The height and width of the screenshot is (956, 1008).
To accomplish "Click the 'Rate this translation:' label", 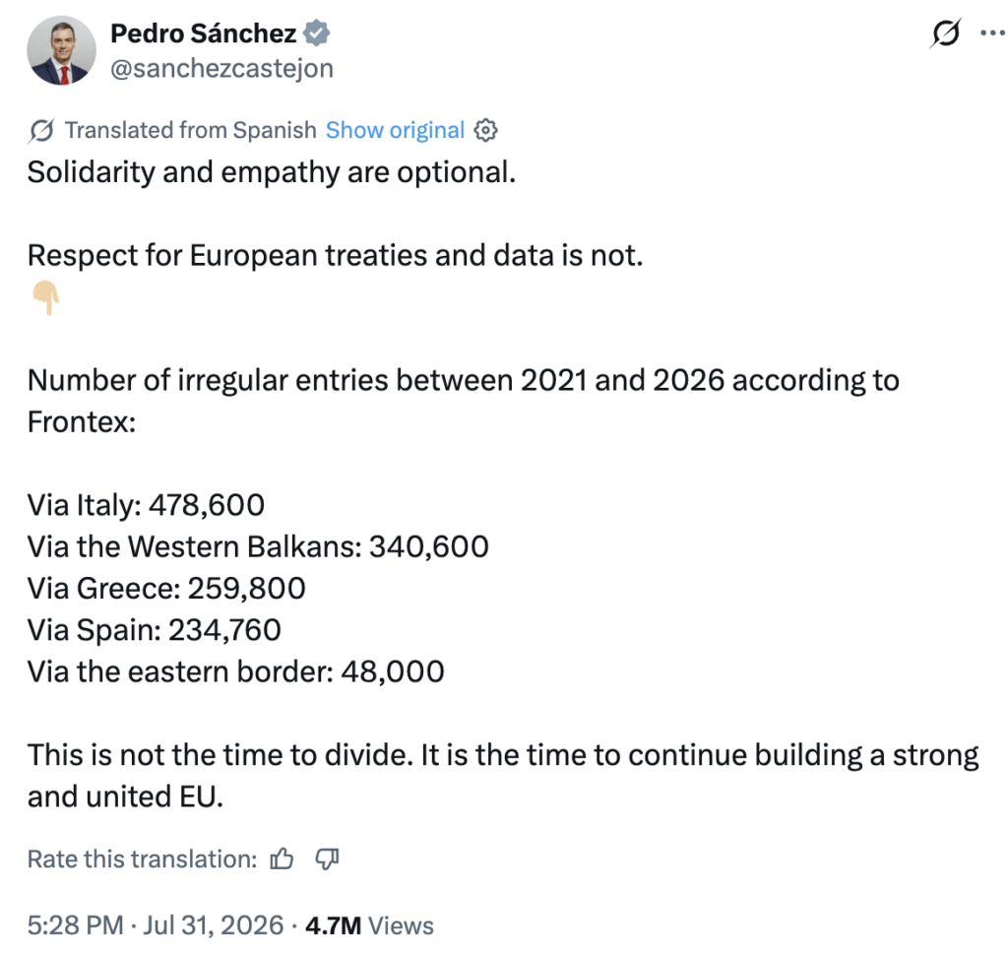I will click(142, 859).
